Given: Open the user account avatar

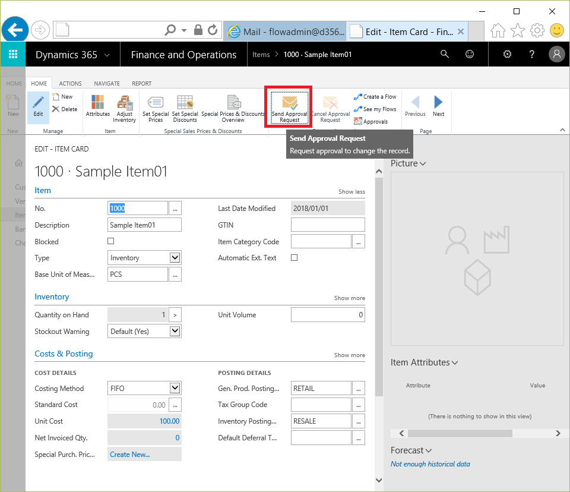Looking at the screenshot, I should point(556,54).
